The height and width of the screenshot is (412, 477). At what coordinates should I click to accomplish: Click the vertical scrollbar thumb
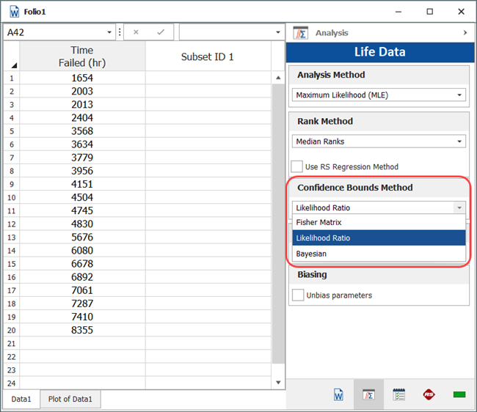tap(278, 224)
